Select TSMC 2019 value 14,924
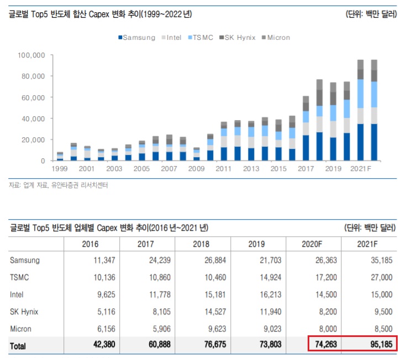This screenshot has width=401, height=358. click(x=271, y=277)
